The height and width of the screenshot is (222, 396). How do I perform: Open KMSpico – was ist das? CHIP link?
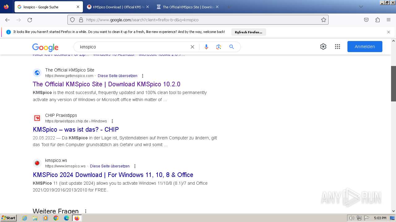(x=76, y=129)
